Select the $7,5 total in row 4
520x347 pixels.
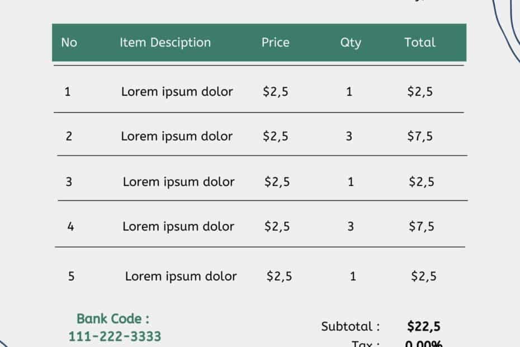click(x=422, y=226)
